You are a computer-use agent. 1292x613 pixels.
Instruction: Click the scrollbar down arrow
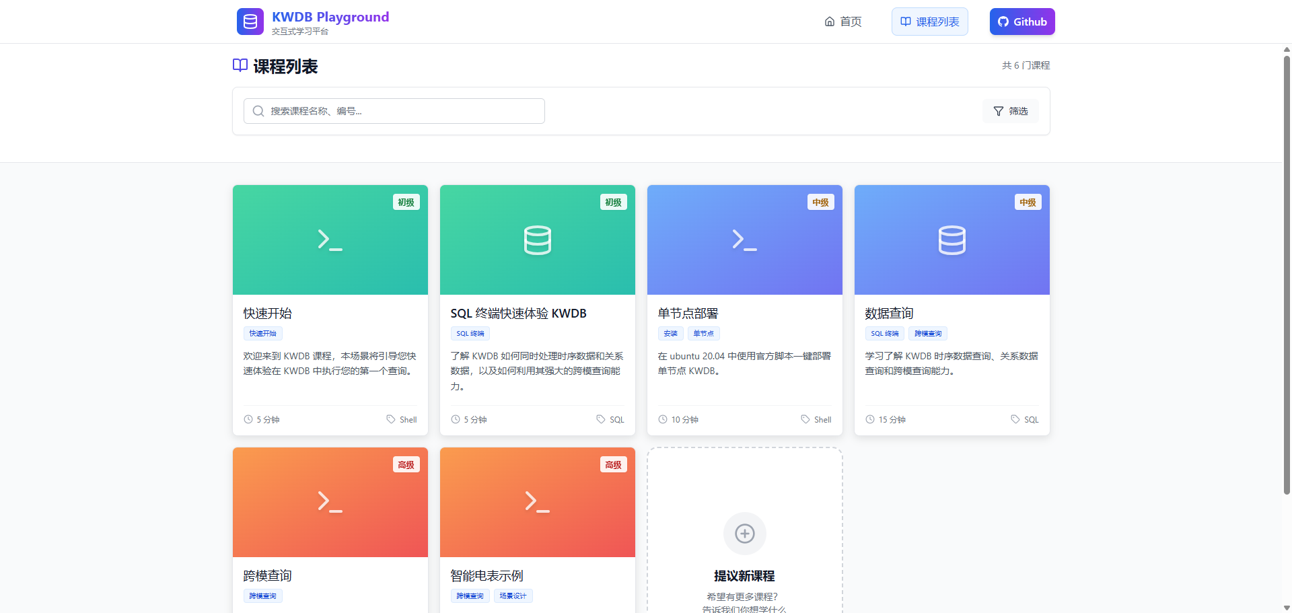[x=1287, y=608]
